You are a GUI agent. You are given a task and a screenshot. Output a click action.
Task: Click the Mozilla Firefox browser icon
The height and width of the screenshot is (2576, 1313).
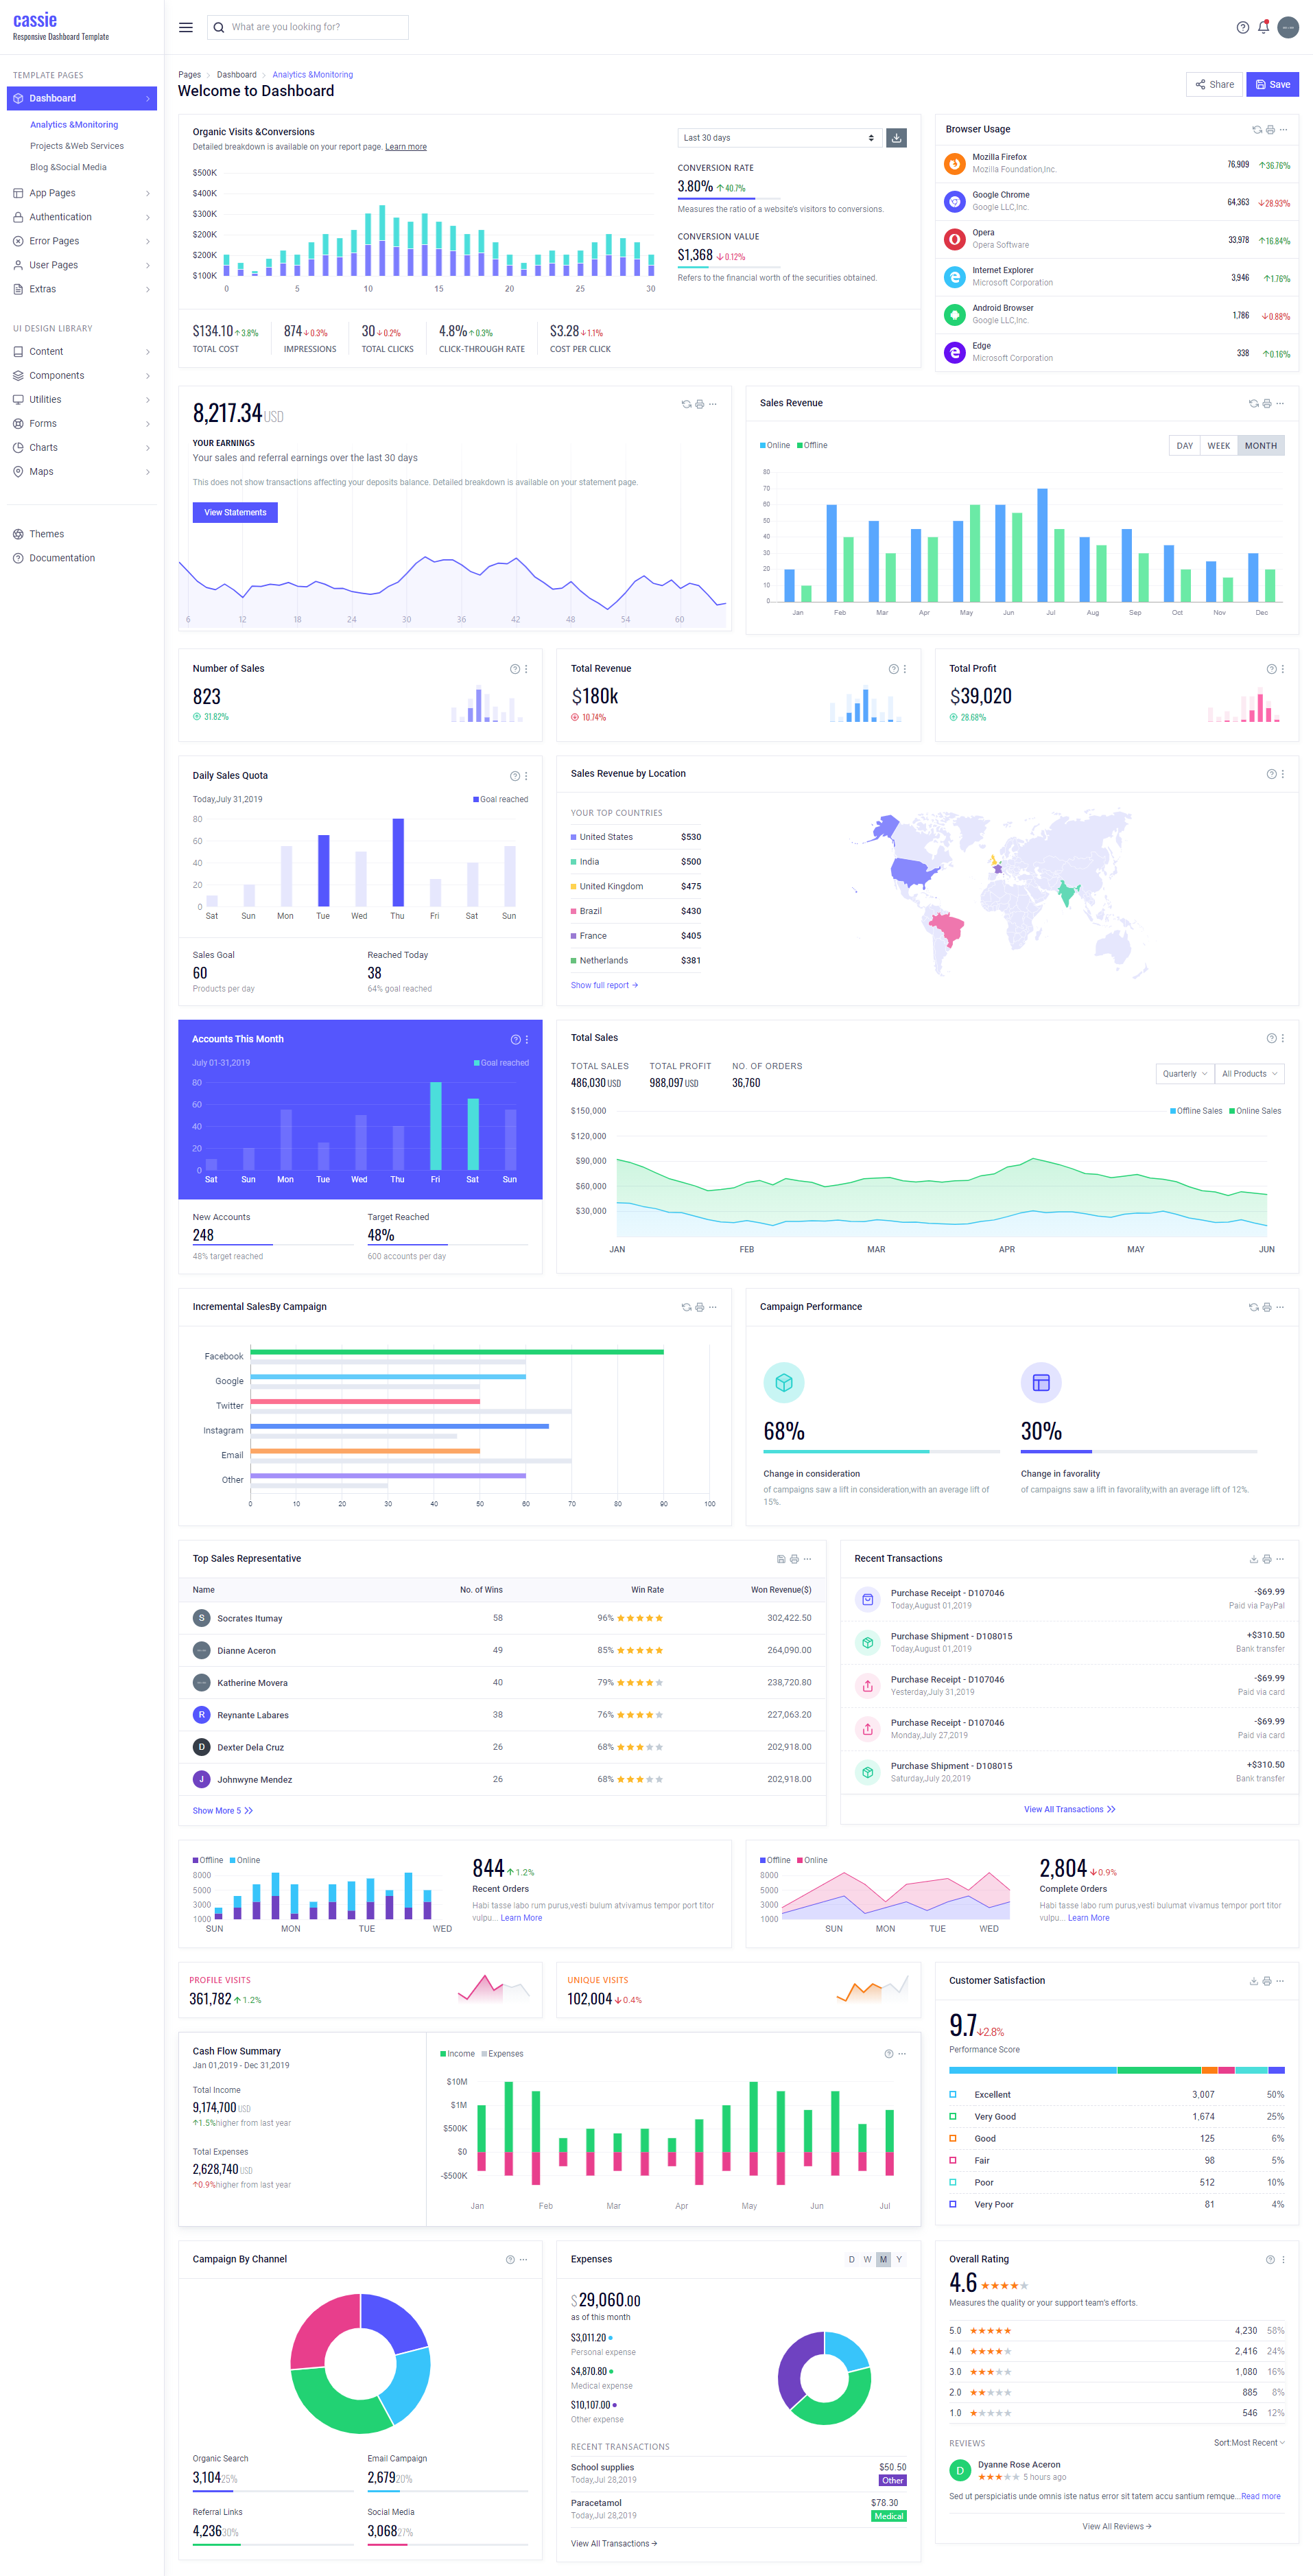point(954,163)
